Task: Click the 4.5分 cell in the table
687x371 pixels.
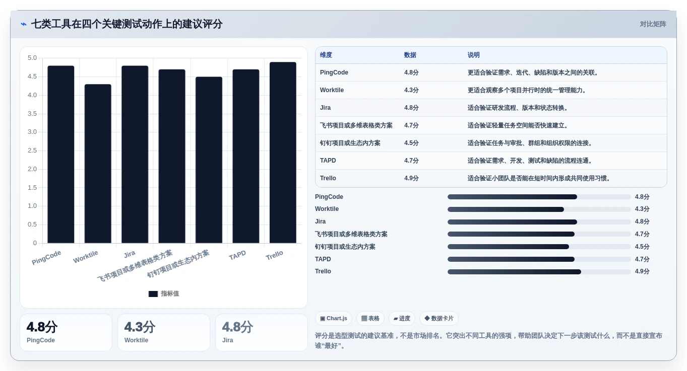Action: pos(411,143)
